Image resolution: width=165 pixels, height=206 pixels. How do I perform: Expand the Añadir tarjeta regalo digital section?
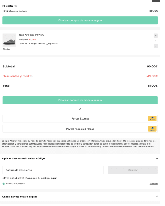(157, 196)
